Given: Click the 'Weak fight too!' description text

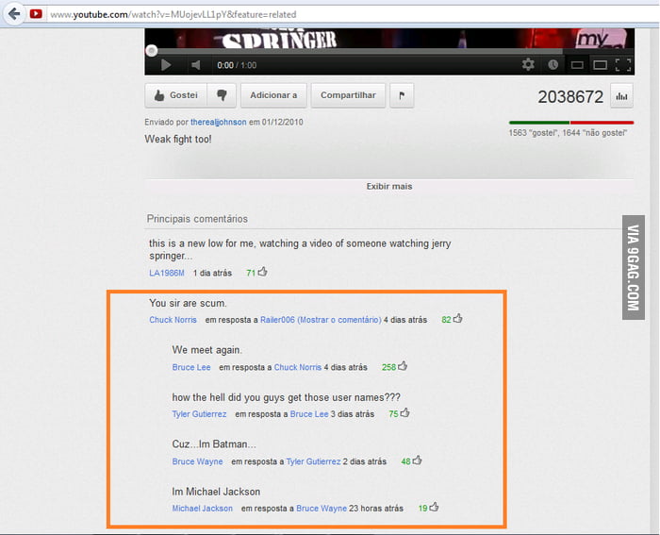Looking at the screenshot, I should [x=178, y=139].
